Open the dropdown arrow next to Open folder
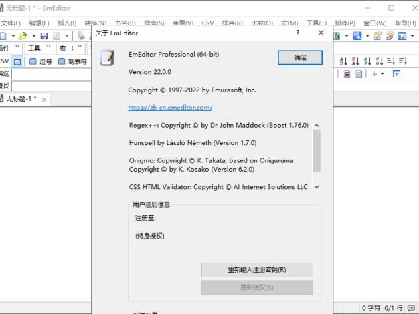Image resolution: width=419 pixels, height=314 pixels. [34, 36]
